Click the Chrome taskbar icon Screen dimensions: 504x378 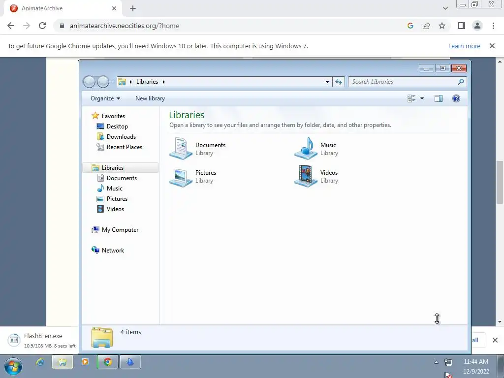tap(107, 362)
